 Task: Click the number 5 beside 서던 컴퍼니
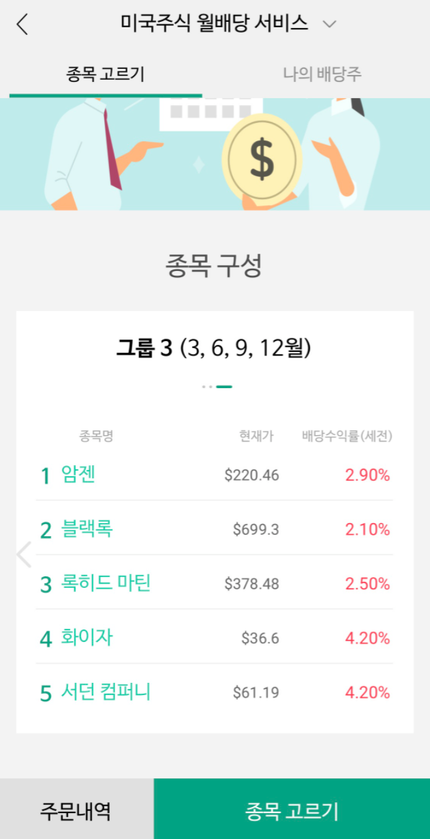pos(44,692)
